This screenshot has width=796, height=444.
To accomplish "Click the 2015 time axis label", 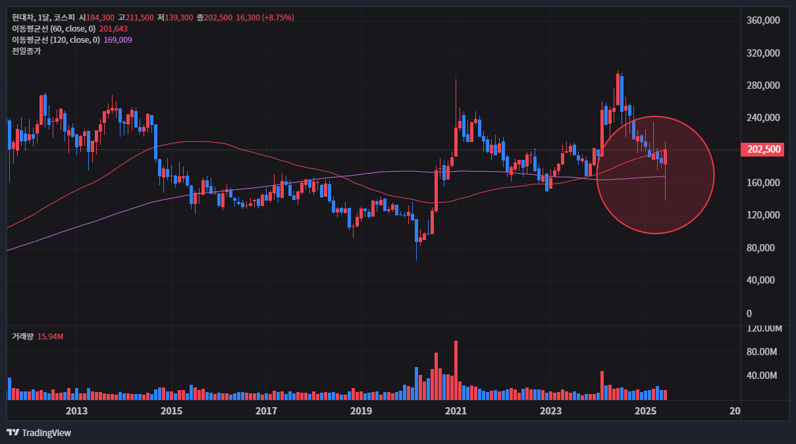I will 171,411.
